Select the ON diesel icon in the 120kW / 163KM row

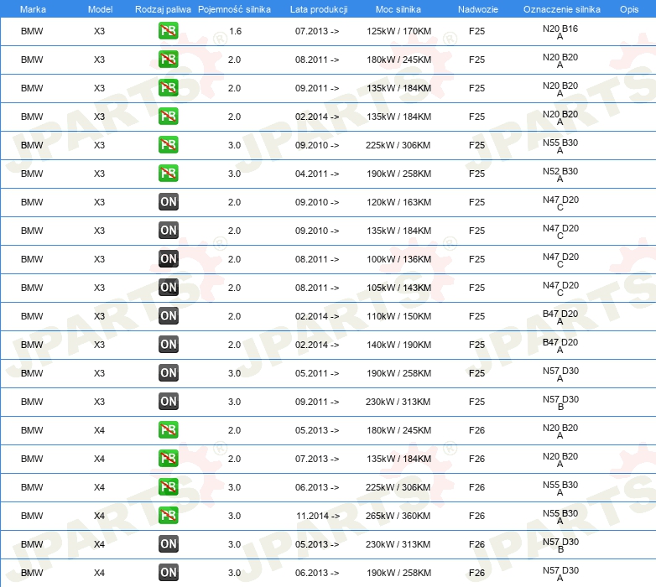pyautogui.click(x=169, y=202)
